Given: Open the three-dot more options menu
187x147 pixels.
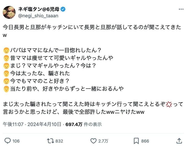Looking at the screenshot, I should (x=181, y=9).
